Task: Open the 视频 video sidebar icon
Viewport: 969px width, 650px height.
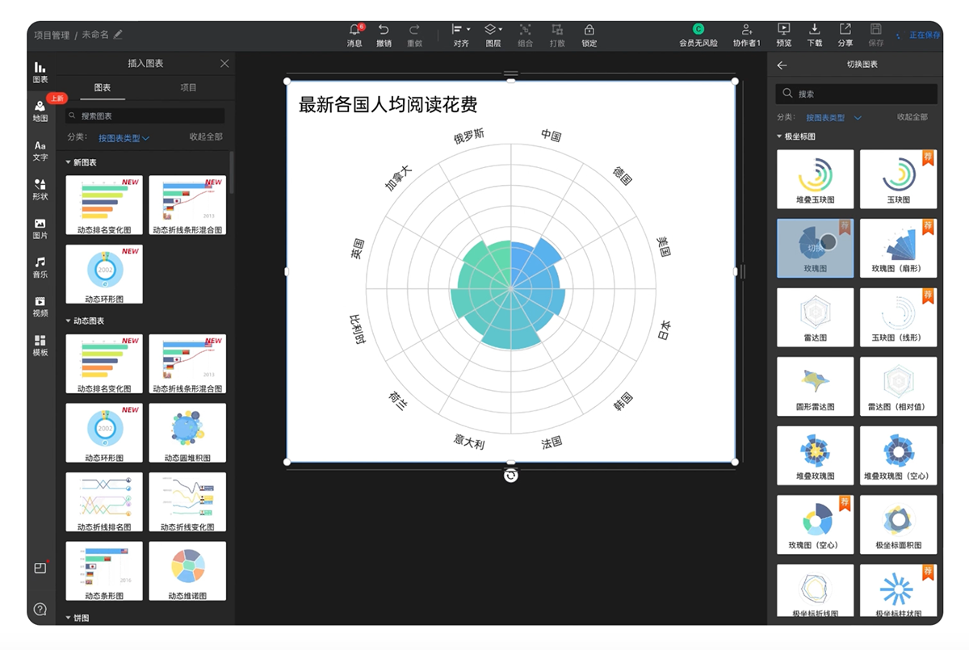Action: pyautogui.click(x=40, y=306)
